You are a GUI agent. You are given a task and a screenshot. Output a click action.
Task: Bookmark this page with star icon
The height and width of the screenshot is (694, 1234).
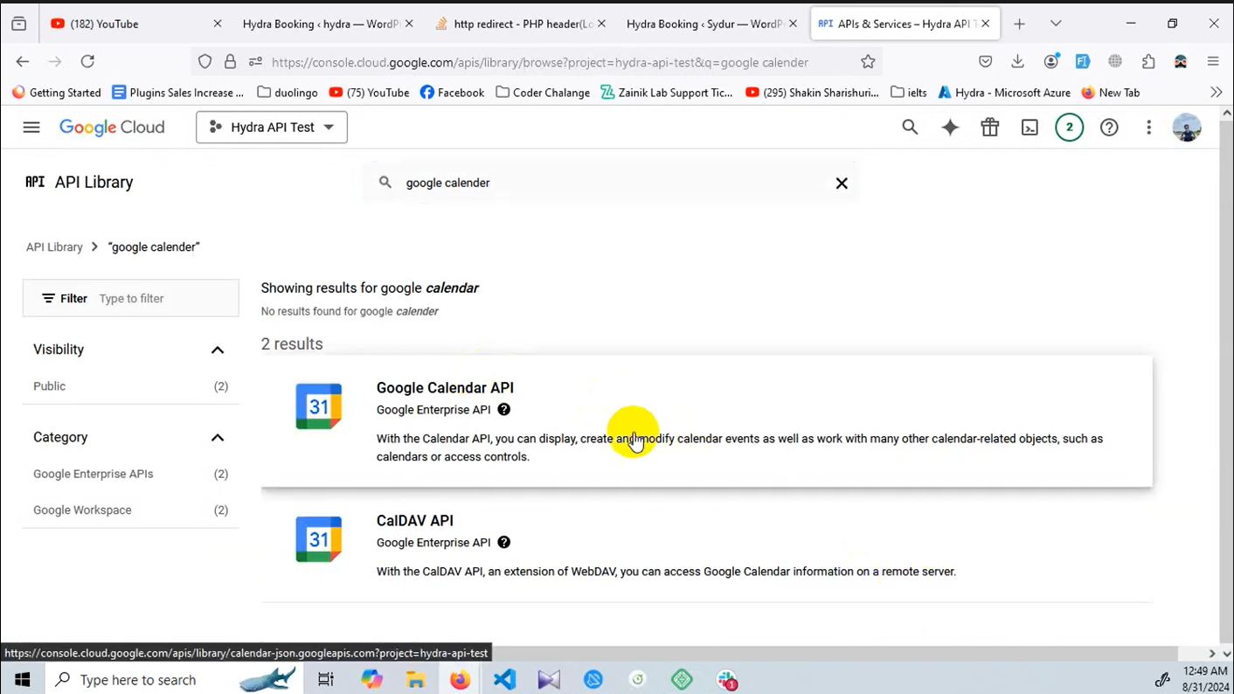pyautogui.click(x=868, y=61)
